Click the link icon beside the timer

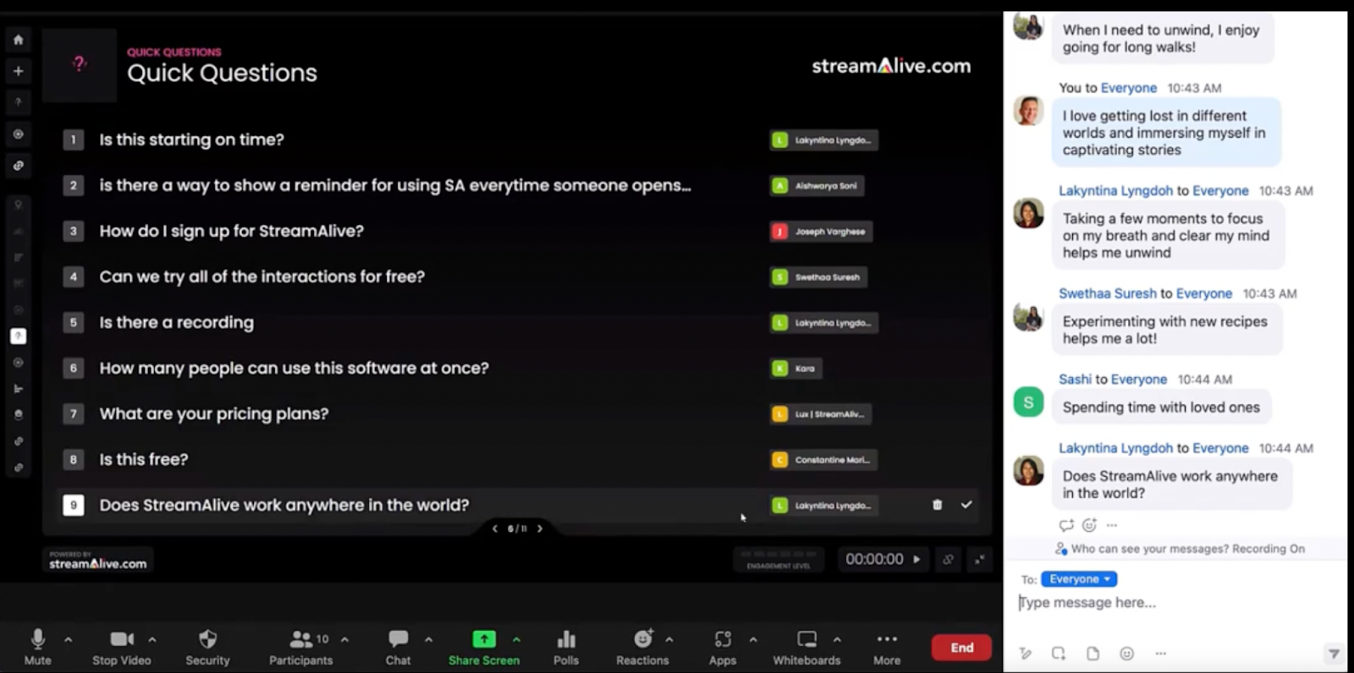[x=948, y=559]
